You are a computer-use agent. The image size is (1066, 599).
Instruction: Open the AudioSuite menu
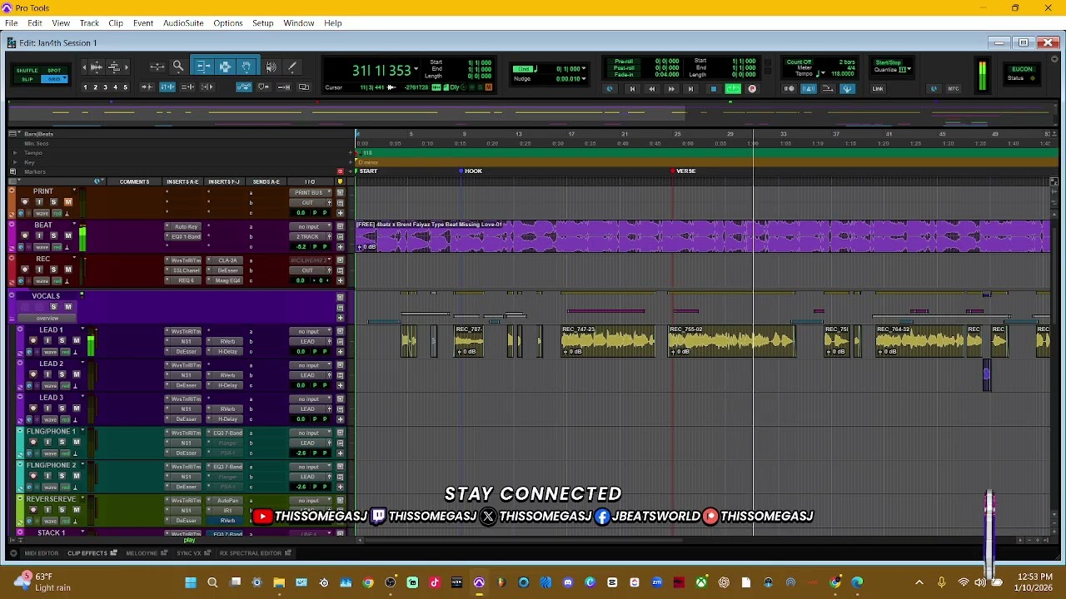pos(183,23)
